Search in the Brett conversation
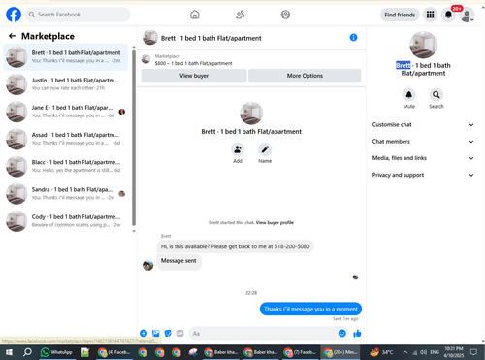Image resolution: width=485 pixels, height=360 pixels. [436, 95]
